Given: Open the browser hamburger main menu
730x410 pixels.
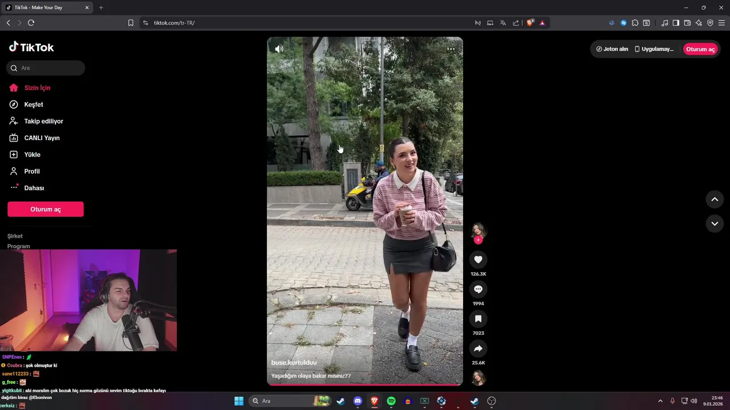Looking at the screenshot, I should click(722, 23).
